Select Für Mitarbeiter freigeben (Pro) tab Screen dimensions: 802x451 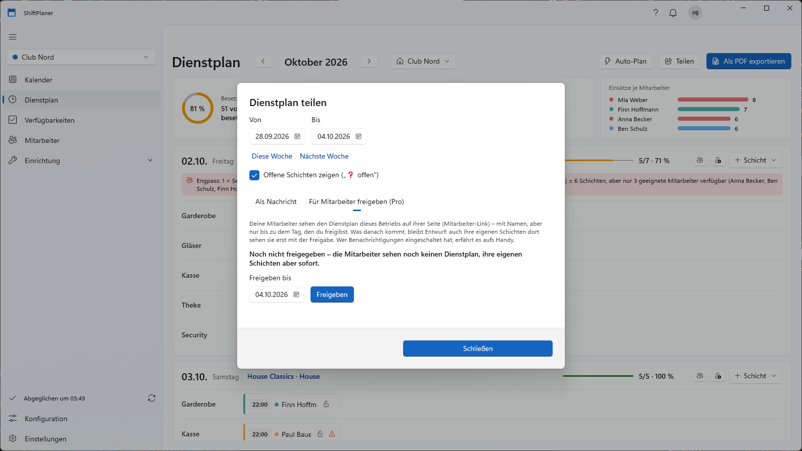tap(357, 202)
